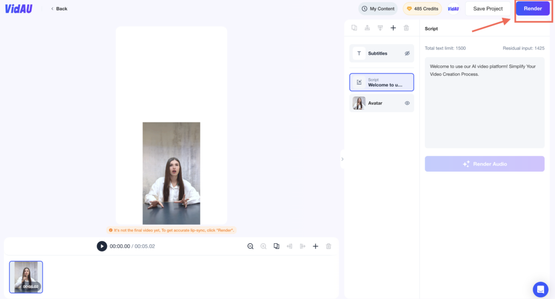555x299 pixels.
Task: Click the VidAU logo at top left
Action: click(18, 9)
